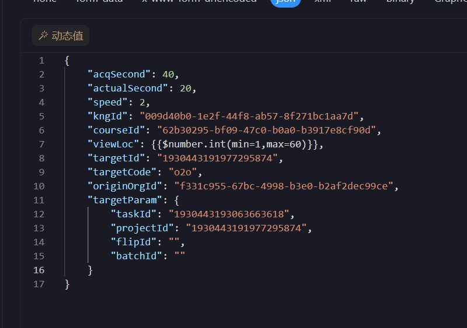Click the closing brace on line 17
This screenshot has width=467, height=328.
[x=67, y=284]
